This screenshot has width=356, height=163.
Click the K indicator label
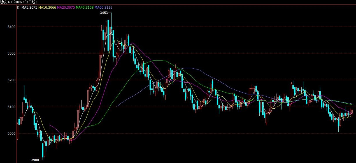click(18, 8)
